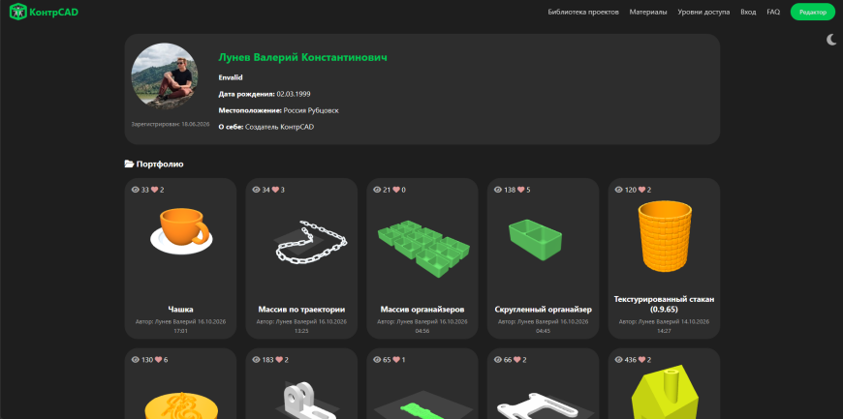Viewport: 843px width, 419px height.
Task: Click eye icon on card with 130 views
Action: [x=136, y=359]
